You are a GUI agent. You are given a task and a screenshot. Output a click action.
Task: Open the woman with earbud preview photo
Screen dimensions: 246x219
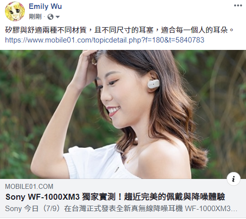click(123, 114)
